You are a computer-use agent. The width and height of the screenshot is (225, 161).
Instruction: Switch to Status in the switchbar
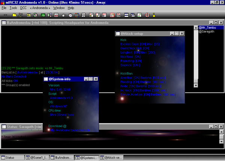click(12, 158)
